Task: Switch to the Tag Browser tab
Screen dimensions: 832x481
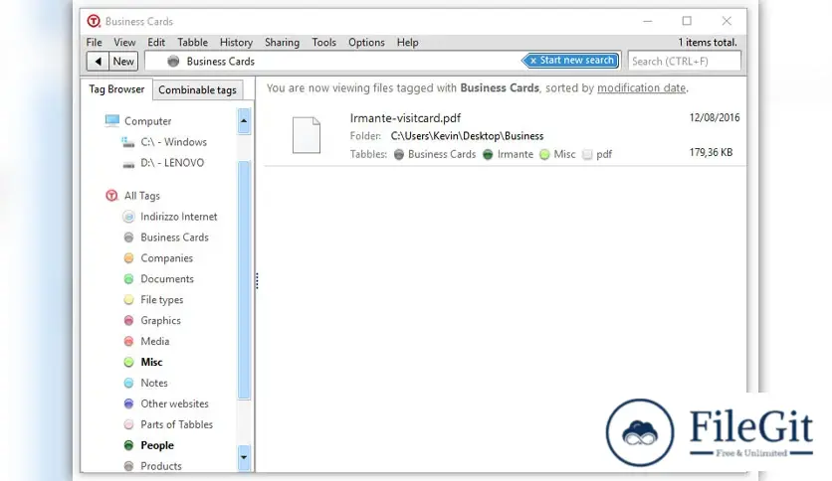Action: (116, 89)
